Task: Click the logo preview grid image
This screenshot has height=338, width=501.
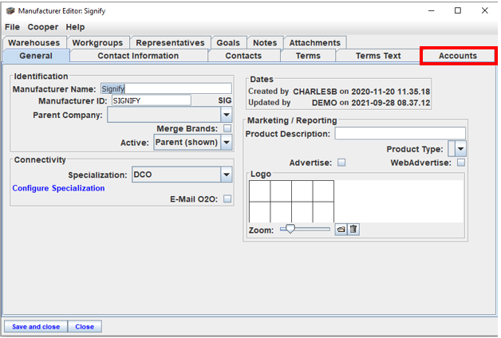Action: point(291,202)
